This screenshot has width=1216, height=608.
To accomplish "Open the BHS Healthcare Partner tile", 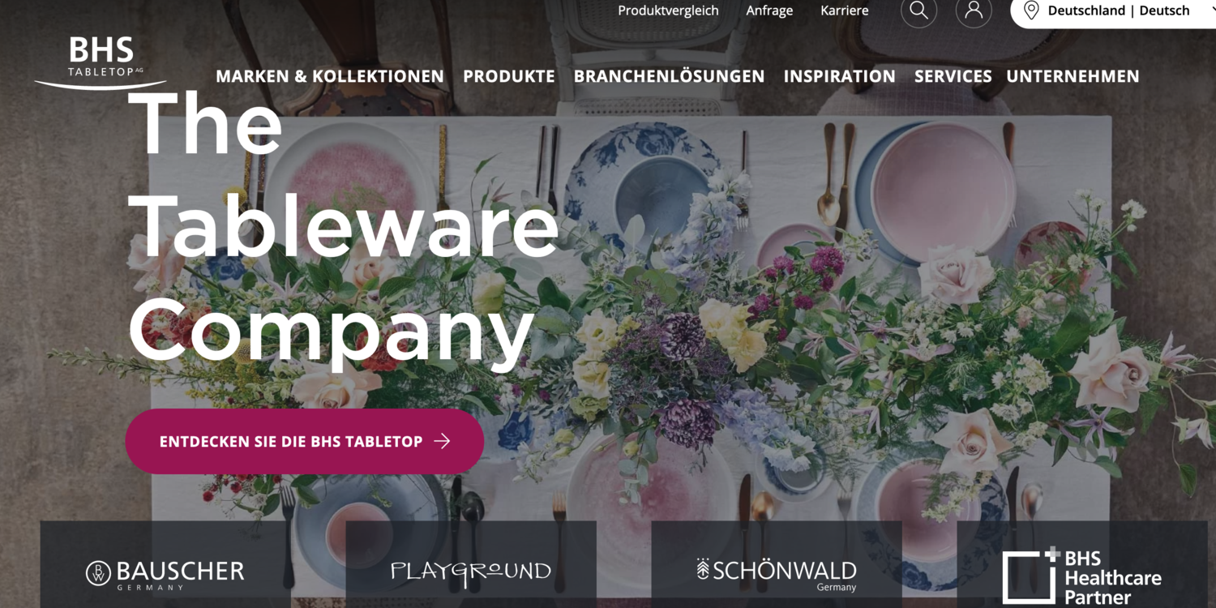I will tap(1082, 564).
